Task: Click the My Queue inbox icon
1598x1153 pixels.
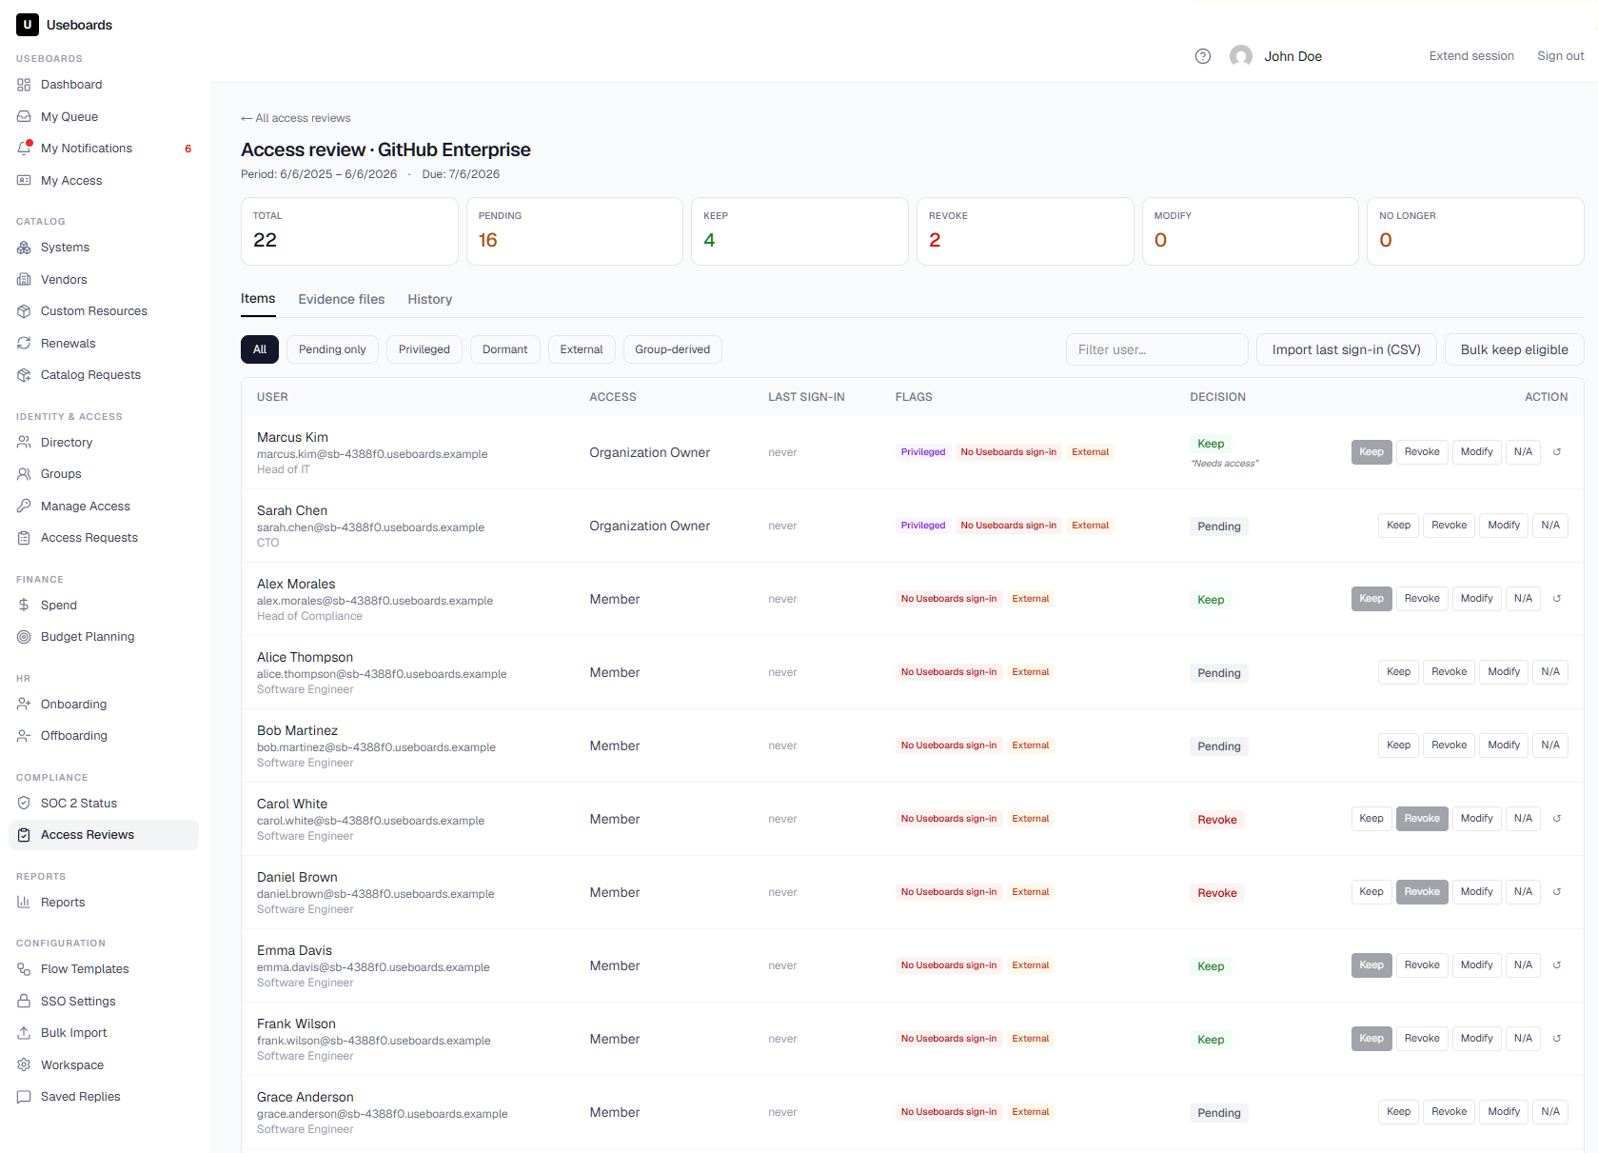Action: [24, 116]
